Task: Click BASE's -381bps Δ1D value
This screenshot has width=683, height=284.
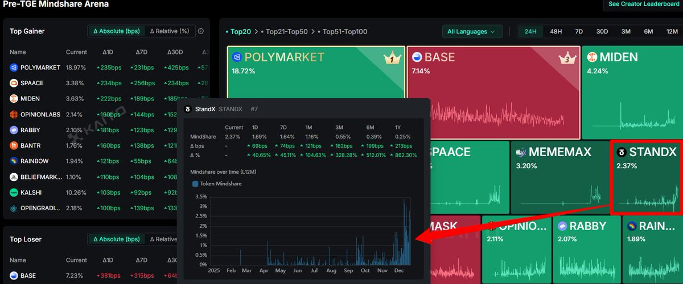Action: pos(108,276)
